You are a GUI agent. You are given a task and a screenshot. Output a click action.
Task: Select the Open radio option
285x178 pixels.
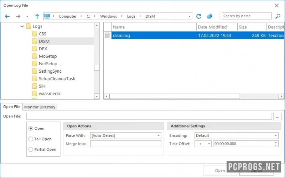click(x=31, y=128)
